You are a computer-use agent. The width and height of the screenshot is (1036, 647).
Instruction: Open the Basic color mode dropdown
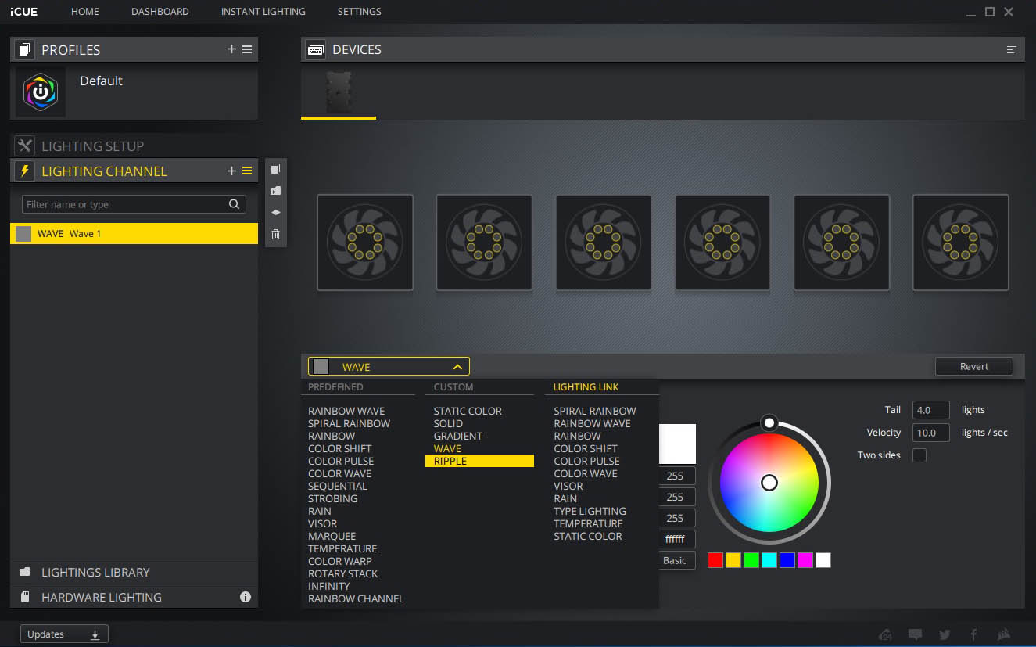click(x=677, y=560)
